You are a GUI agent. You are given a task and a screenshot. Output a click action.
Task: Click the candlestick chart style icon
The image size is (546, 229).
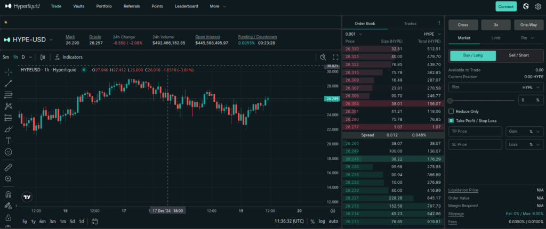pyautogui.click(x=43, y=57)
